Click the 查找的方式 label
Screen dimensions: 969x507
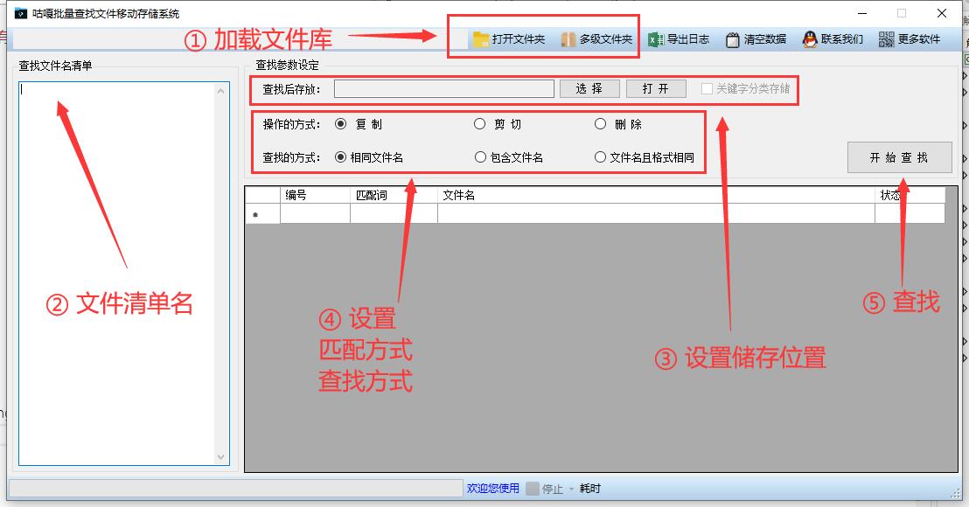(291, 157)
